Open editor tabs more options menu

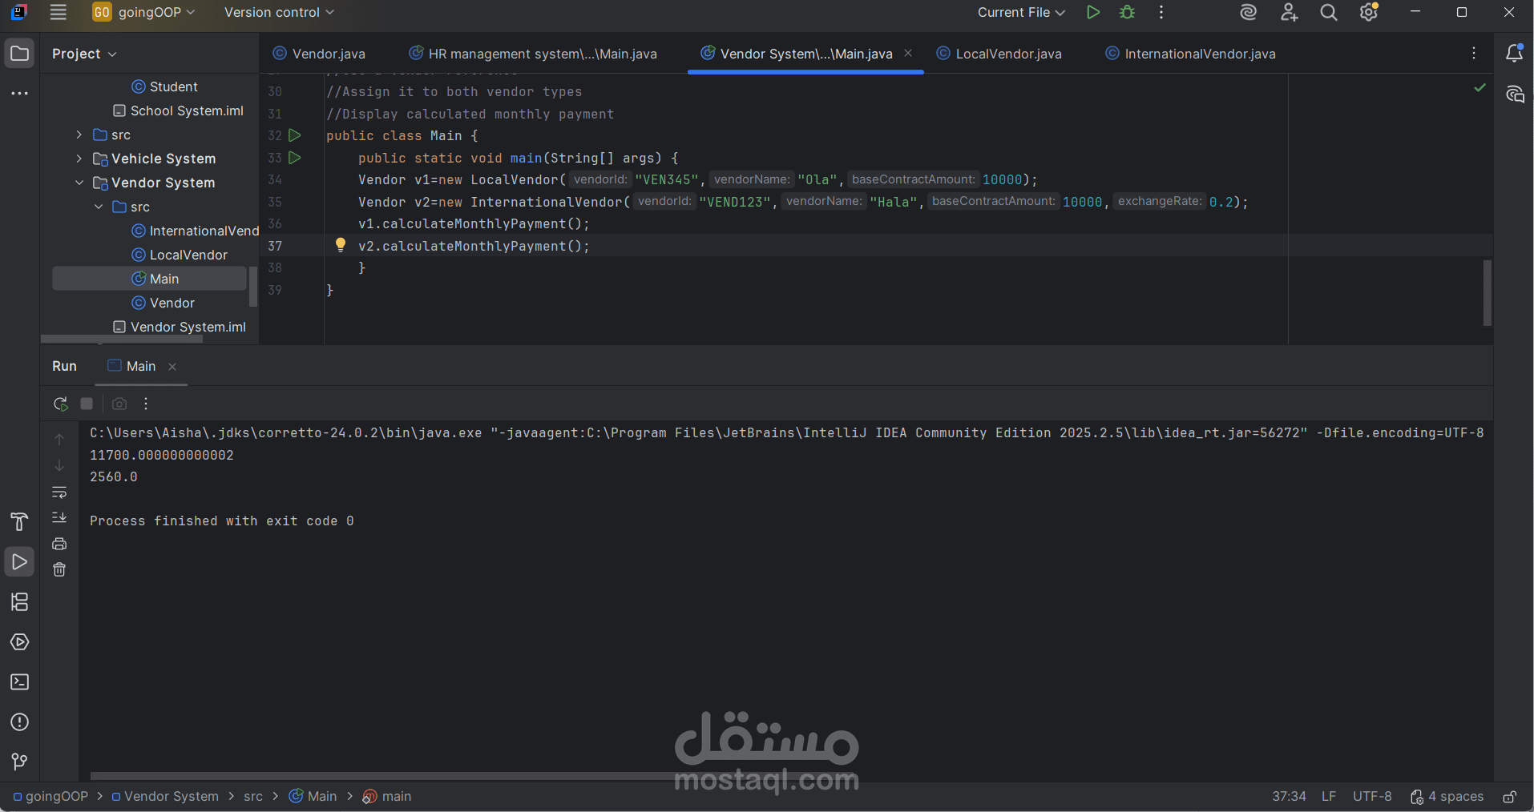(x=1474, y=54)
